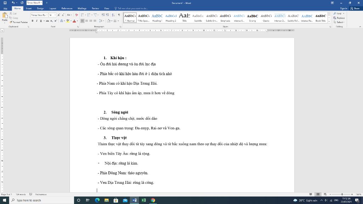363x204 pixels.
Task: Toggle strikethrough formatting
Action: (x=47, y=21)
